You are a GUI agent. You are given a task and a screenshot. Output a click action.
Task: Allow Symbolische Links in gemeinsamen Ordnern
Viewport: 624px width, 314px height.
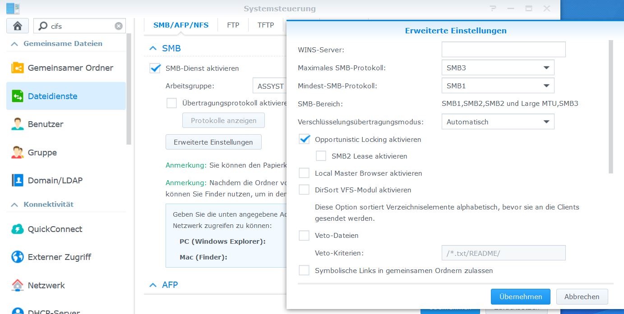click(x=304, y=270)
